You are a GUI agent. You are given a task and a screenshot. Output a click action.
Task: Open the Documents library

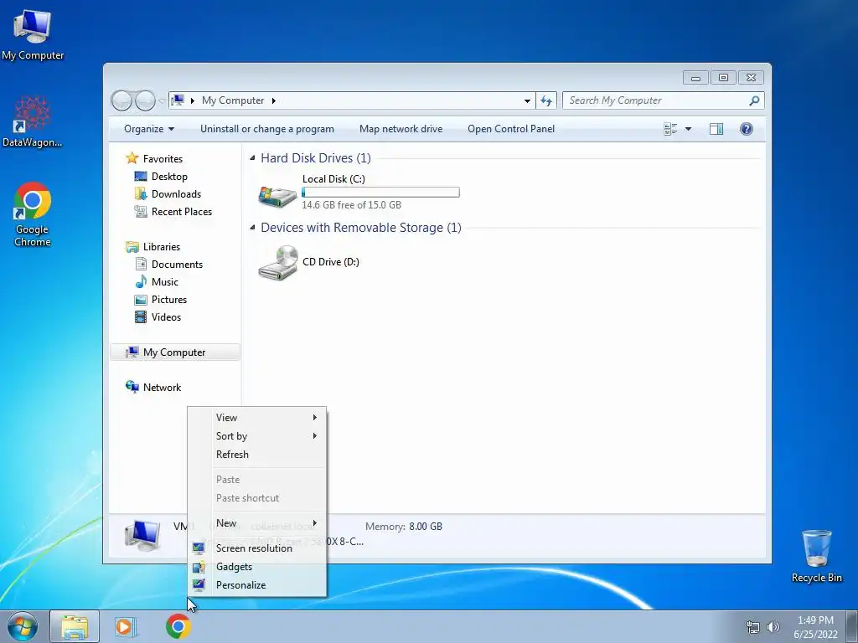(177, 264)
